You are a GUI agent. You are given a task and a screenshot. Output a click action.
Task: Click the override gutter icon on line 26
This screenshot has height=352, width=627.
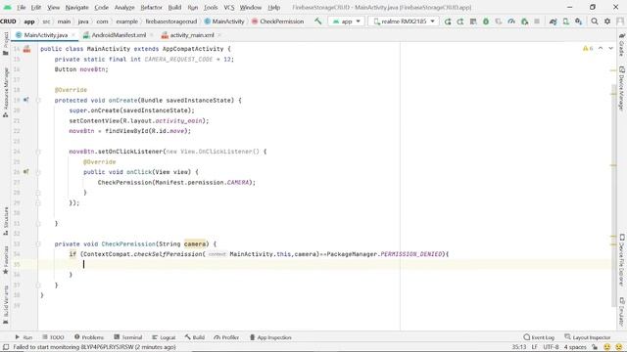[x=26, y=172]
